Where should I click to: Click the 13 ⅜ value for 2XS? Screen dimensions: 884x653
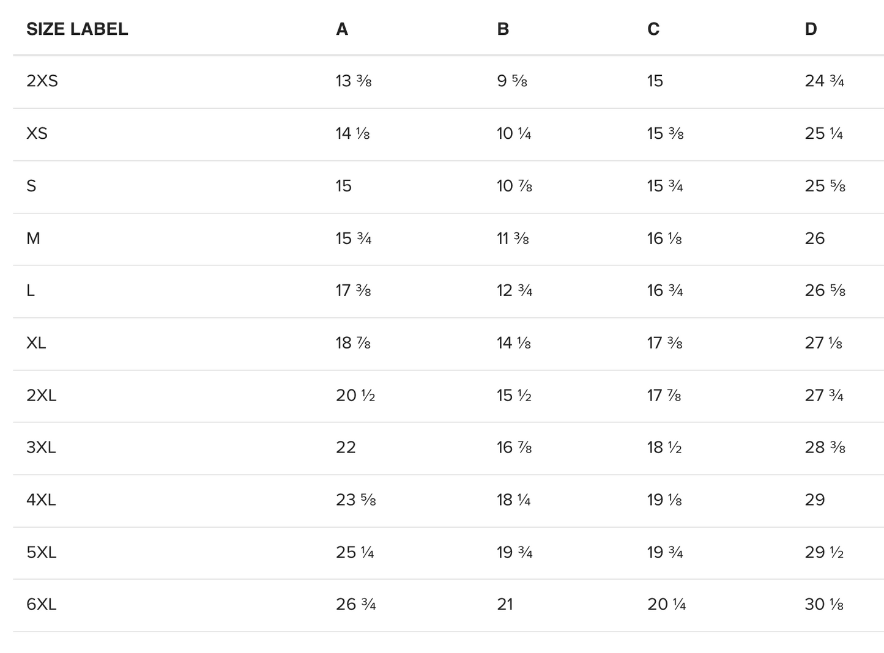tap(354, 81)
